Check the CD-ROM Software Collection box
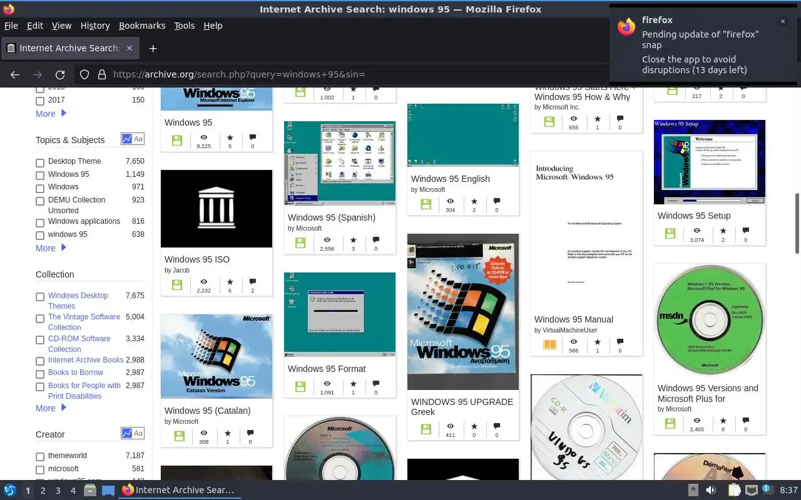This screenshot has width=801, height=500. [40, 340]
